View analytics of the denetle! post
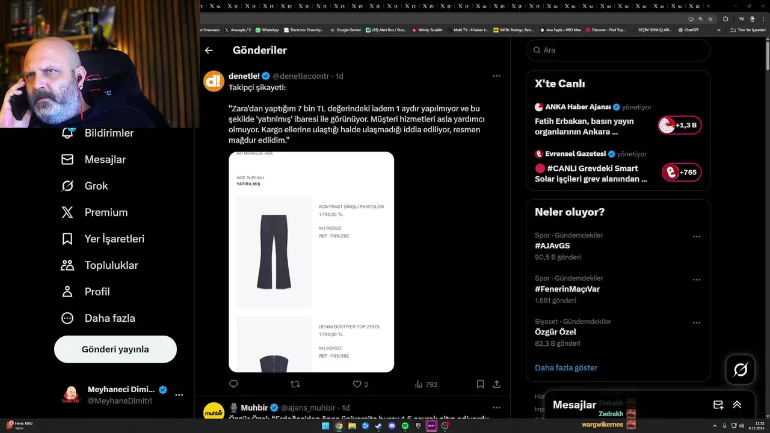The width and height of the screenshot is (770, 433). [x=426, y=384]
